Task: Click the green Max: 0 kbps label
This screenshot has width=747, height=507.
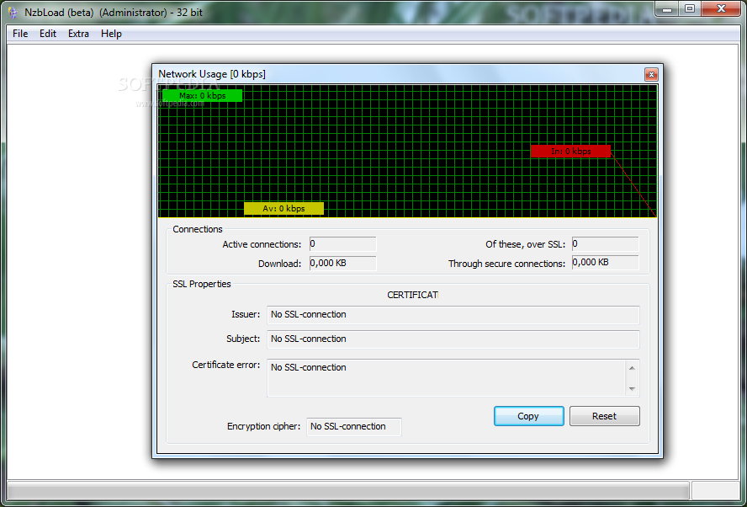Action: coord(202,95)
